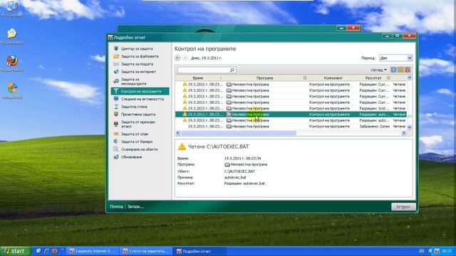
Task: Open My Computer desktop icon
Action: point(11,9)
